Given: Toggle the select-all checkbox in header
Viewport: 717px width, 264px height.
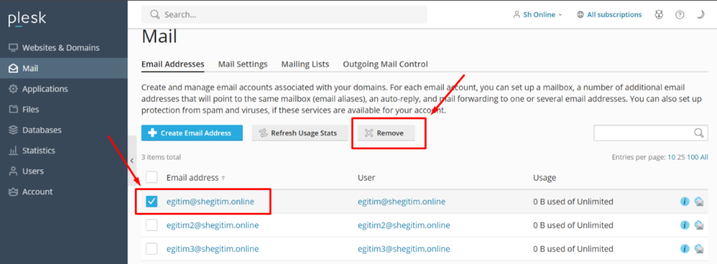Looking at the screenshot, I should click(x=152, y=177).
